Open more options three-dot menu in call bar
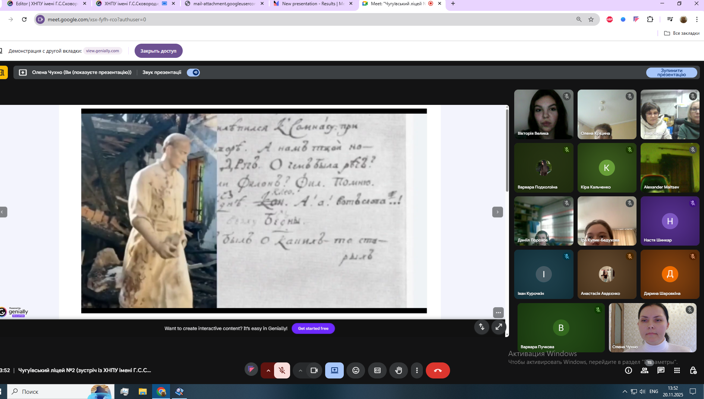 (417, 370)
